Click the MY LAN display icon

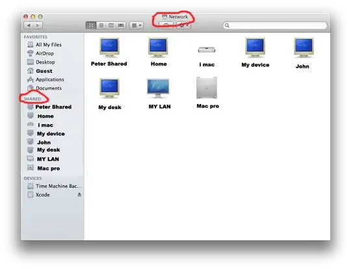click(x=158, y=88)
